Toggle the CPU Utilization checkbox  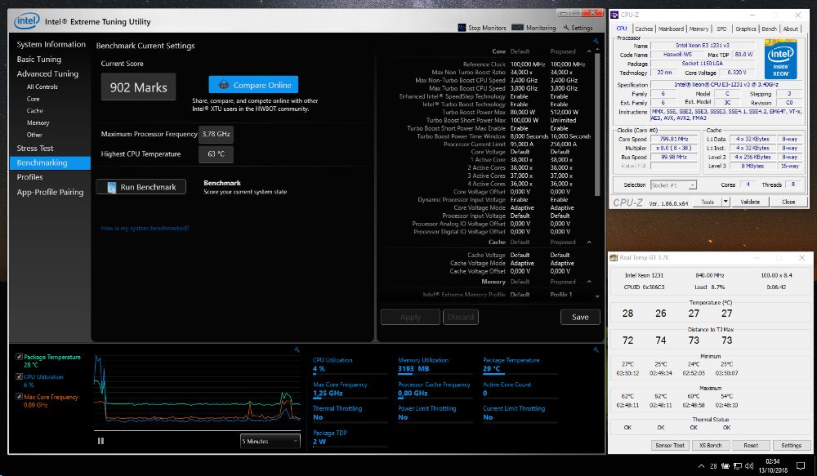(20, 376)
